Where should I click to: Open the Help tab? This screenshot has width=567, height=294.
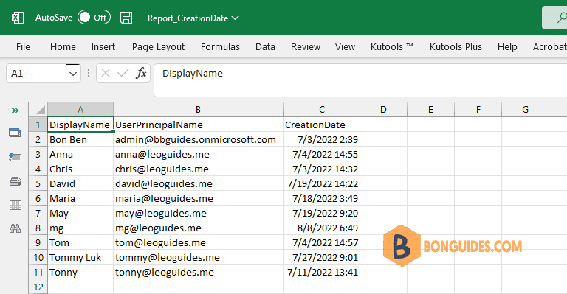pyautogui.click(x=507, y=47)
